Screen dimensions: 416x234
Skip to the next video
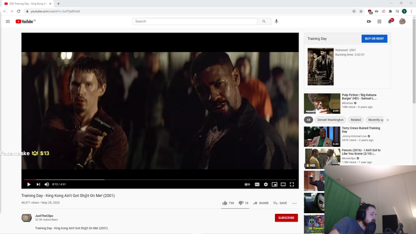click(x=38, y=185)
